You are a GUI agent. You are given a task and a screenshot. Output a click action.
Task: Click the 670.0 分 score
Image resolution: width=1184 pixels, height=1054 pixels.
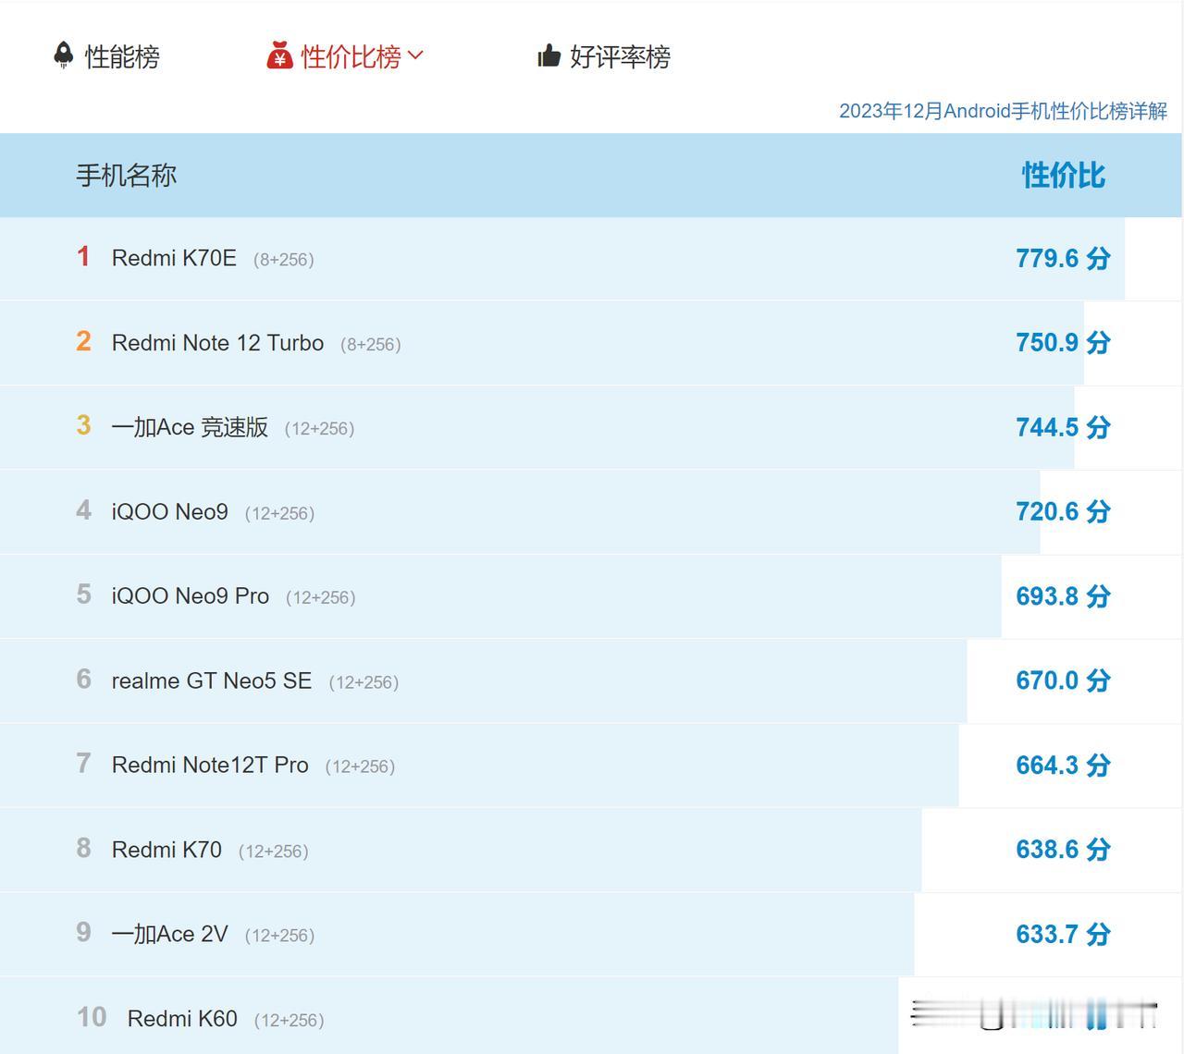(x=1063, y=680)
